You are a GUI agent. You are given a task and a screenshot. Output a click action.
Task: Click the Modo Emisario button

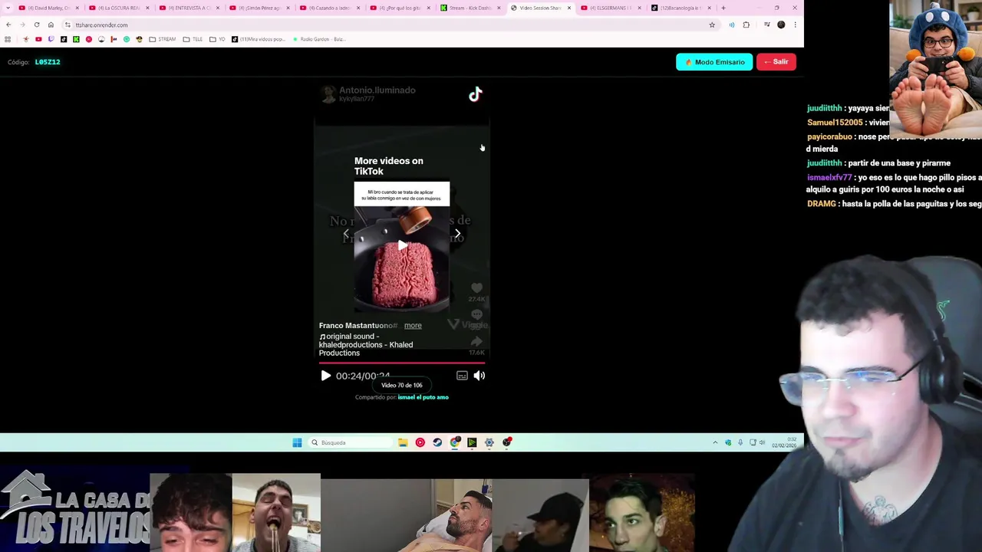click(714, 62)
